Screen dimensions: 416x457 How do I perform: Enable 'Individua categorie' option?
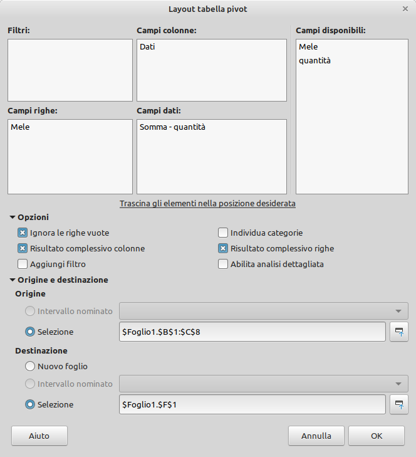[223, 233]
